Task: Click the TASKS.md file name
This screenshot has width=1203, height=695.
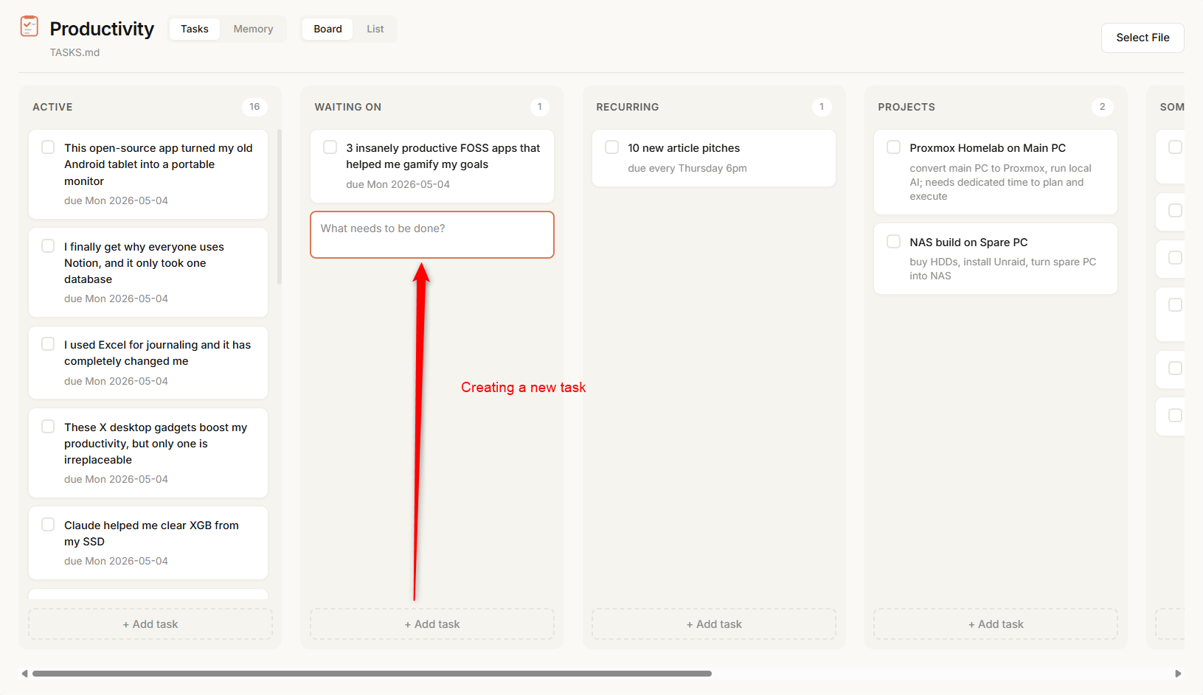Action: point(74,52)
